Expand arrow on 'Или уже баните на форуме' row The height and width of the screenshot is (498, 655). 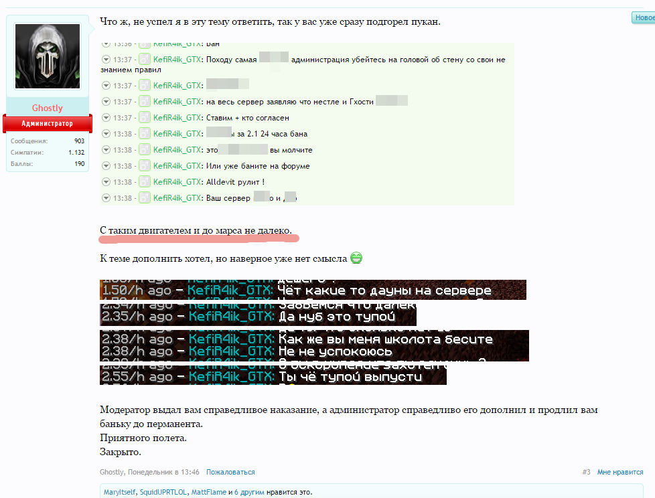[x=106, y=166]
